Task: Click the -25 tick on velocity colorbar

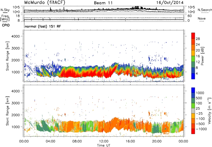Action: tap(200, 113)
